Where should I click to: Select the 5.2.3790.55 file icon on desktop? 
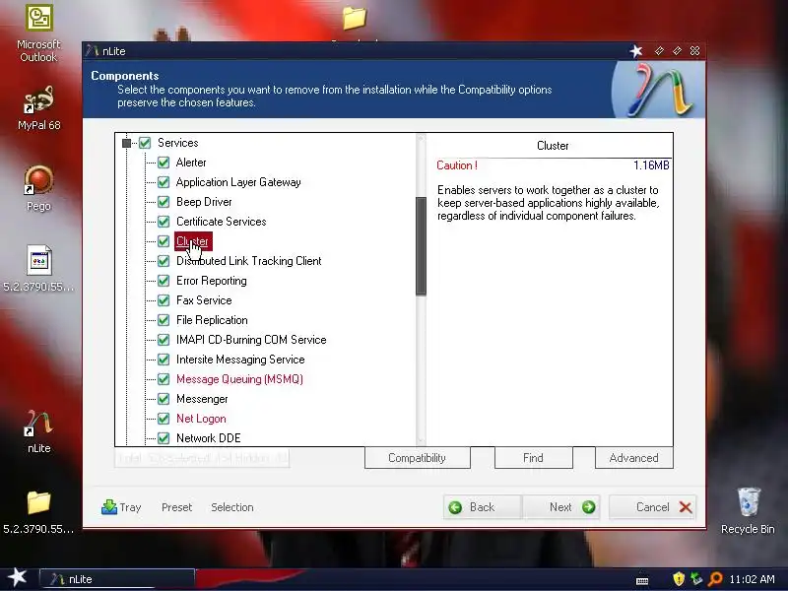coord(38,268)
